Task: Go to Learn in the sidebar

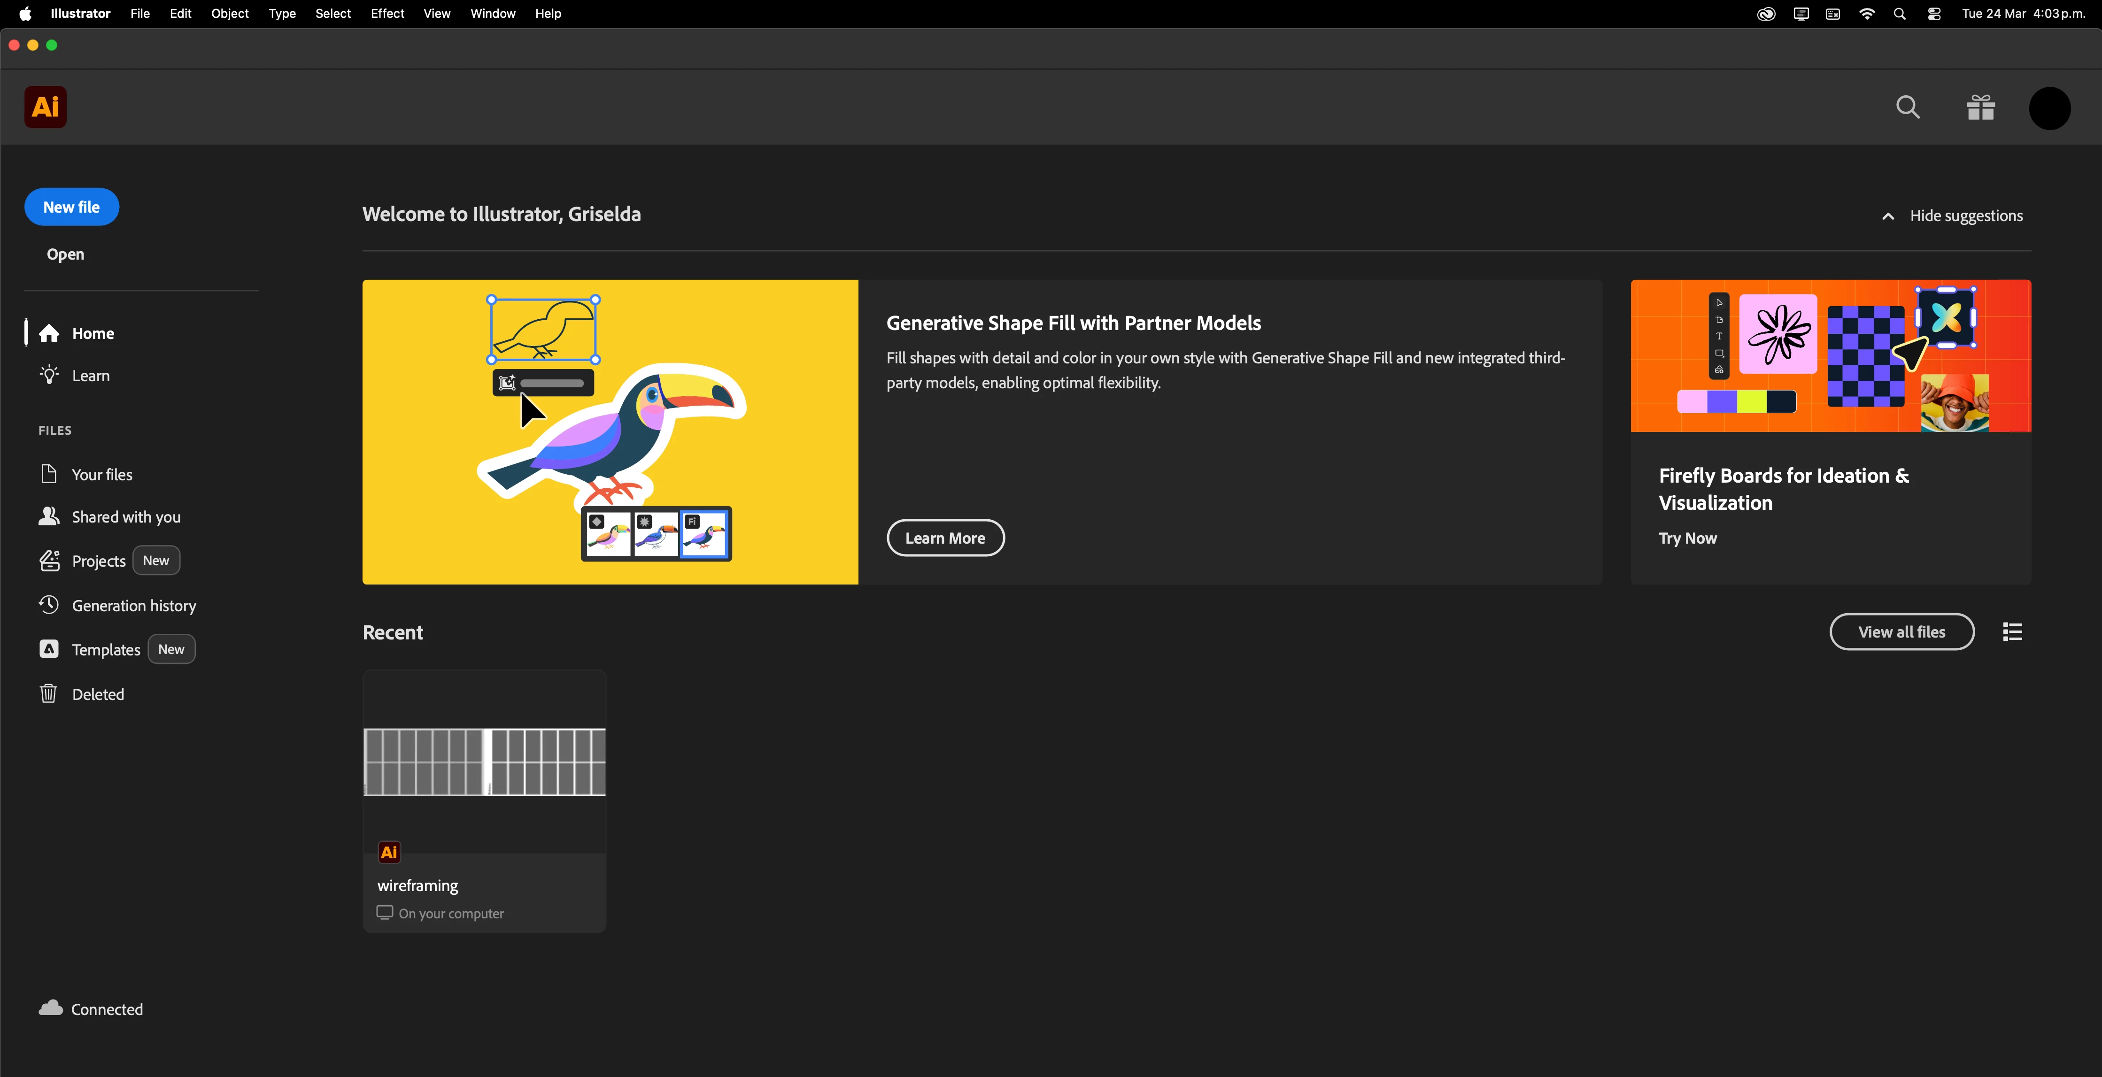Action: click(90, 375)
